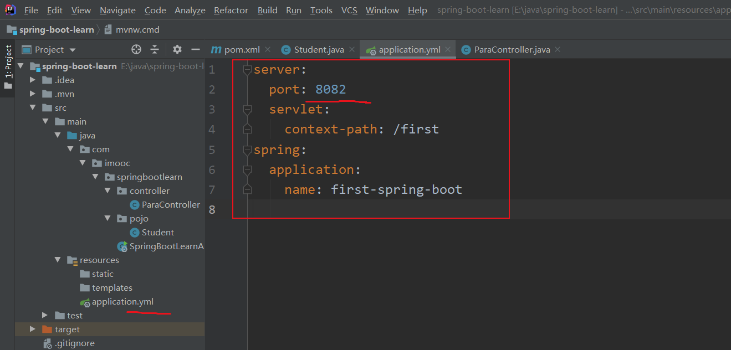Expand the test folder
731x350 pixels.
pos(45,315)
